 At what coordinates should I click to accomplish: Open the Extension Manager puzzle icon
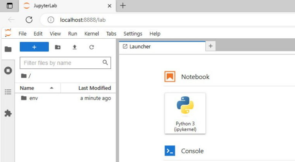[8, 113]
